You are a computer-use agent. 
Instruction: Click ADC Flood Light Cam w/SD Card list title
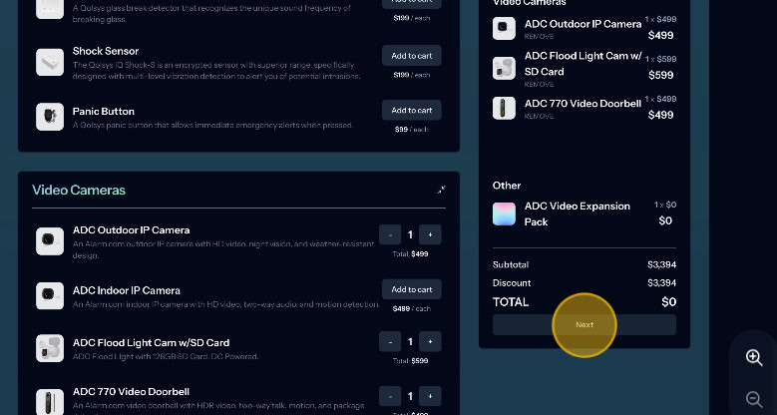pos(152,342)
